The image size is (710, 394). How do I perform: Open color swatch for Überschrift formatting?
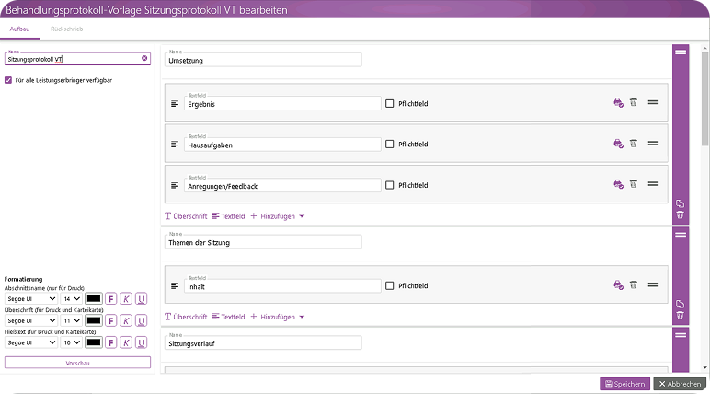tap(93, 320)
